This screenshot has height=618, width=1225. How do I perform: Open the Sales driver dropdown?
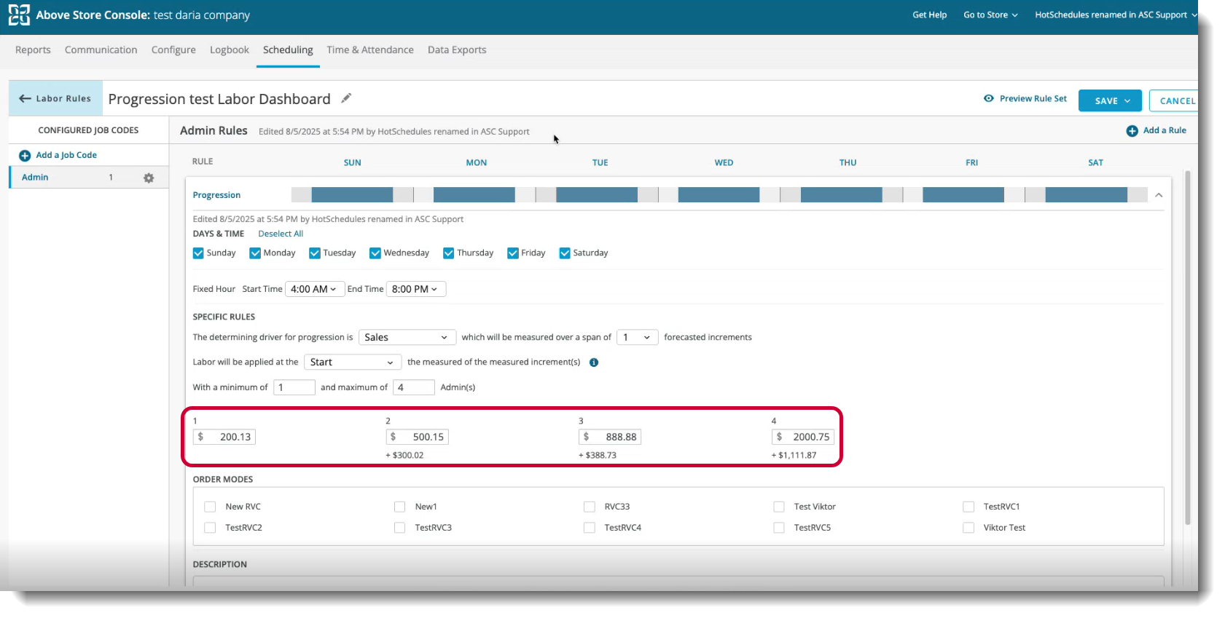(x=407, y=337)
